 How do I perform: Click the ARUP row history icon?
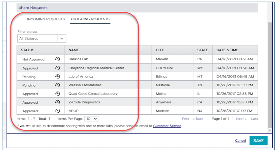point(58,111)
